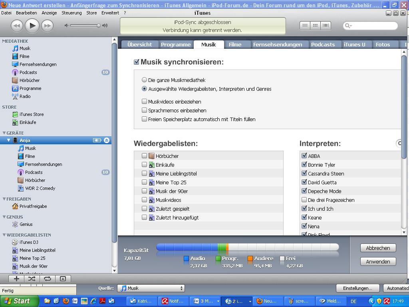Screen dimensions: 409x307
Task: Open the Erweitert menu
Action: point(110,13)
